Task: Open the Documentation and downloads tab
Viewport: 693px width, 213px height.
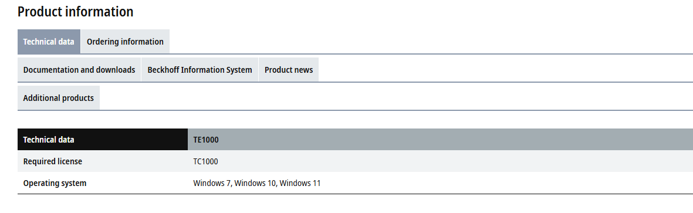Action: [79, 70]
